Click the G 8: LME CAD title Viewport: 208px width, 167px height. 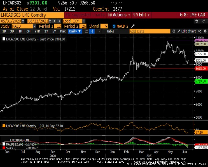192,15
